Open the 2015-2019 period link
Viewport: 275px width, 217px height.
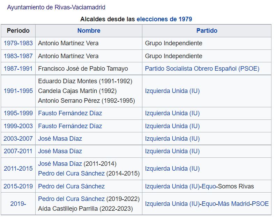(x=18, y=186)
